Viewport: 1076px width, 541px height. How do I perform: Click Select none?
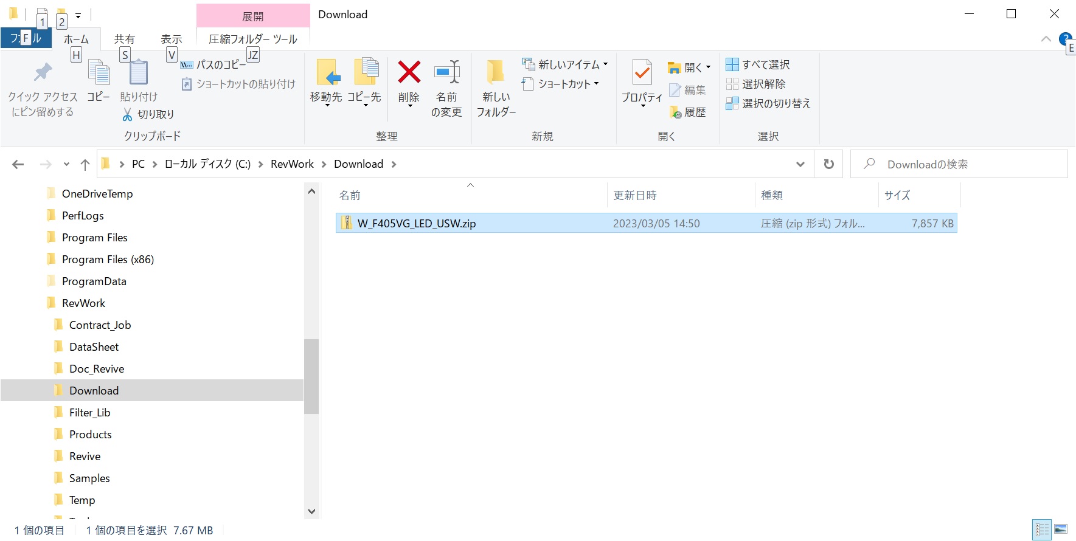756,84
